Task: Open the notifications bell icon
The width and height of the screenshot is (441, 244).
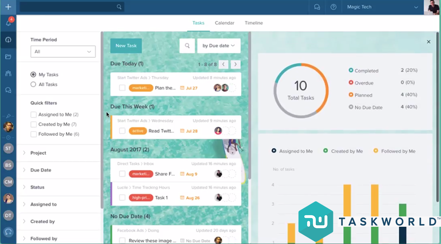Action: [8, 23]
